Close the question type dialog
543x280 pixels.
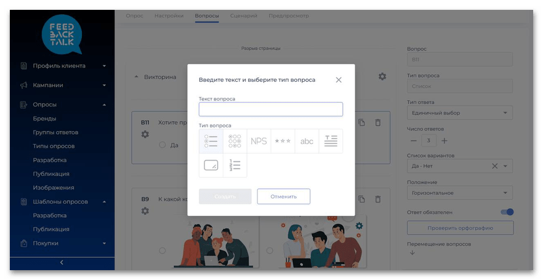point(339,80)
